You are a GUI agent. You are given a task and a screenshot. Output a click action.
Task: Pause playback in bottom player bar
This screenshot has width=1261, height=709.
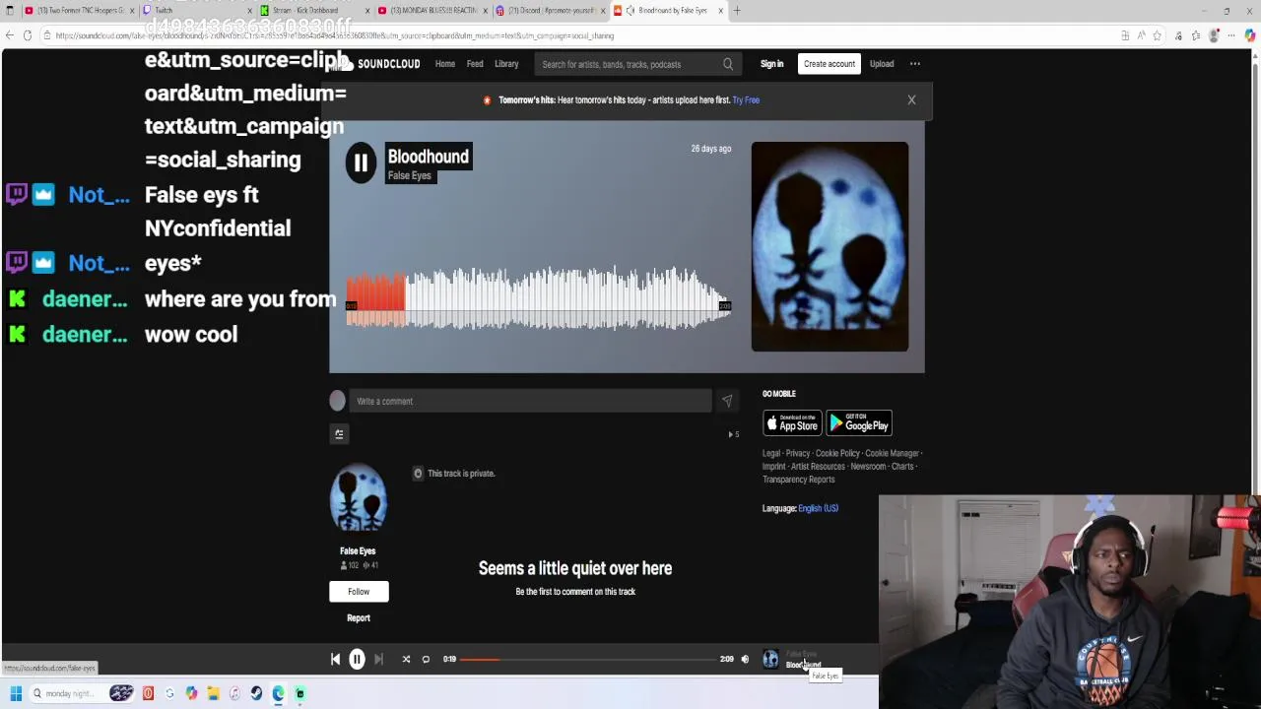click(x=357, y=659)
